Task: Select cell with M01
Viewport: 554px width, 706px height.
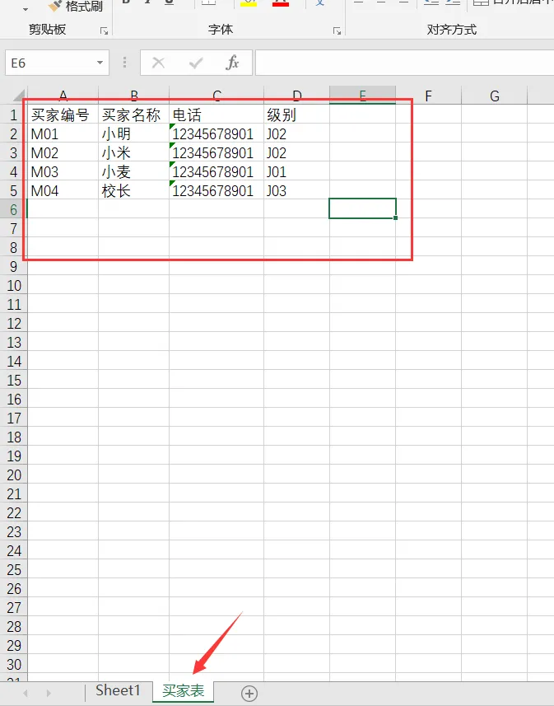Action: (x=63, y=133)
